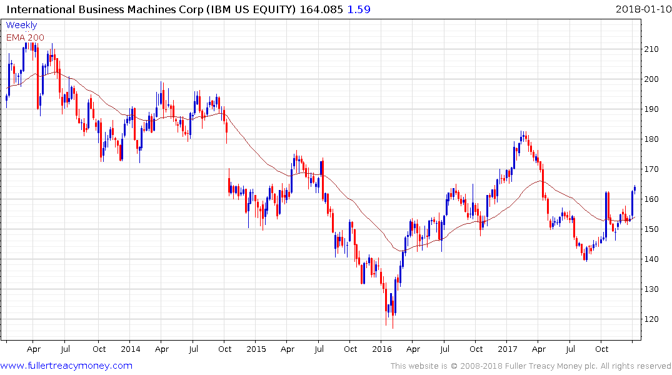Click the 200 price axis label

[x=651, y=79]
